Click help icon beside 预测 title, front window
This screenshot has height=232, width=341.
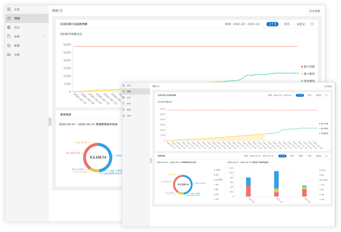(x=158, y=86)
